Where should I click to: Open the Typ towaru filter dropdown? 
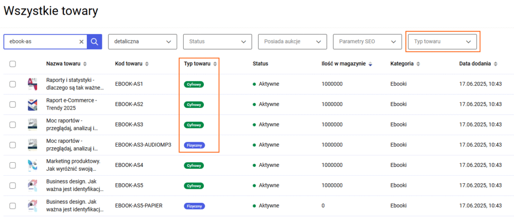coord(443,42)
